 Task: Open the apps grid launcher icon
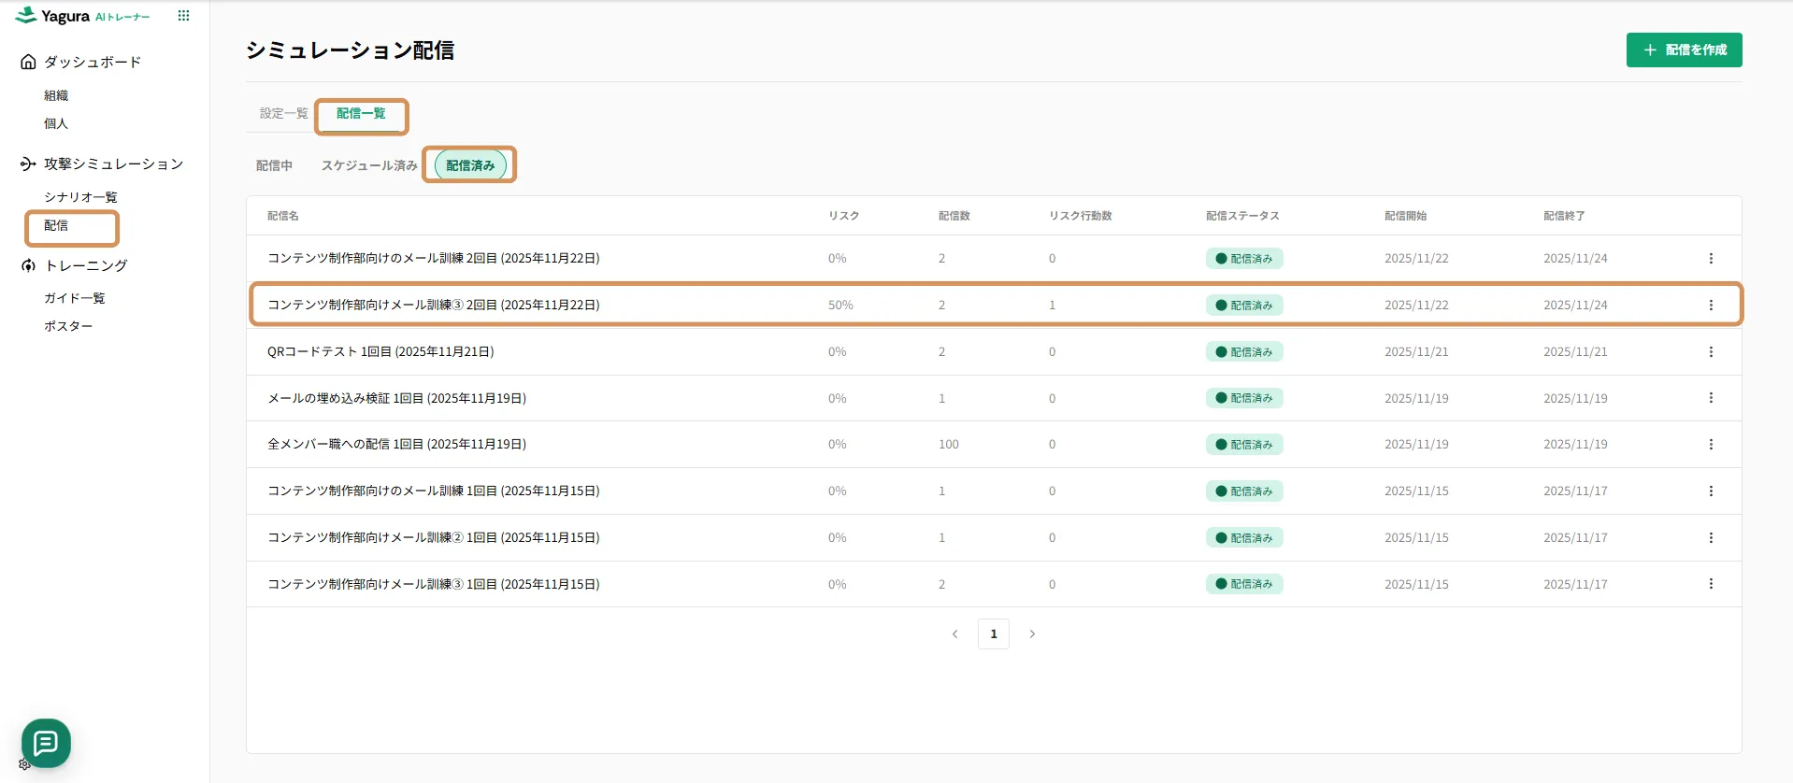[183, 16]
